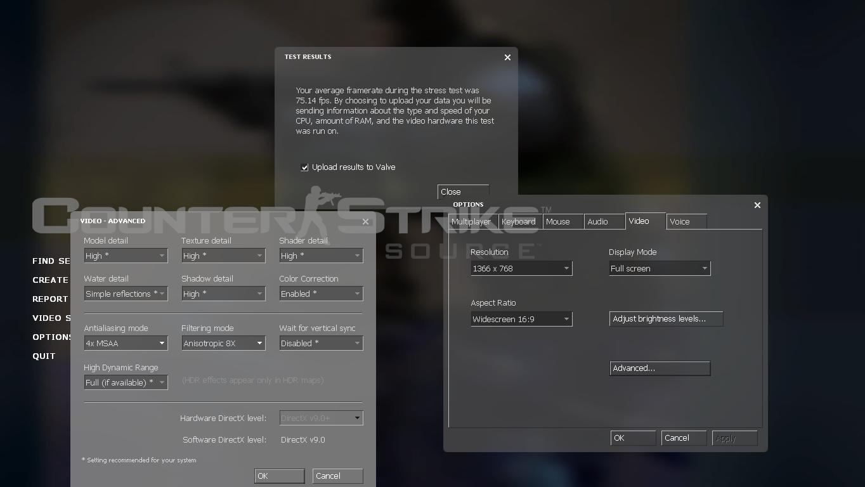Open the Color Correction dropdown
The image size is (865, 487).
[321, 294]
